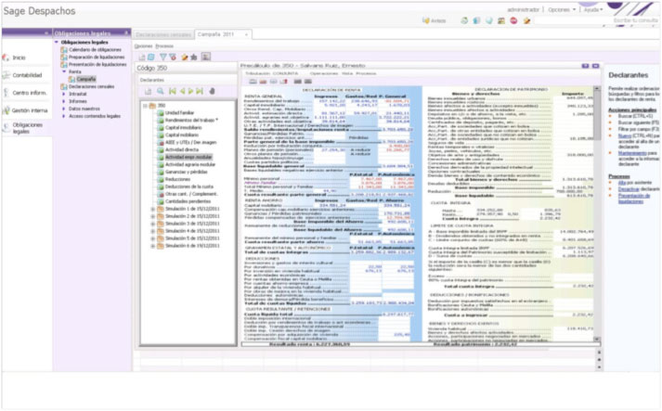Viewport: 662px width, 411px height.
Task: Open Gestión interna in the left sidebar
Action: click(24, 109)
